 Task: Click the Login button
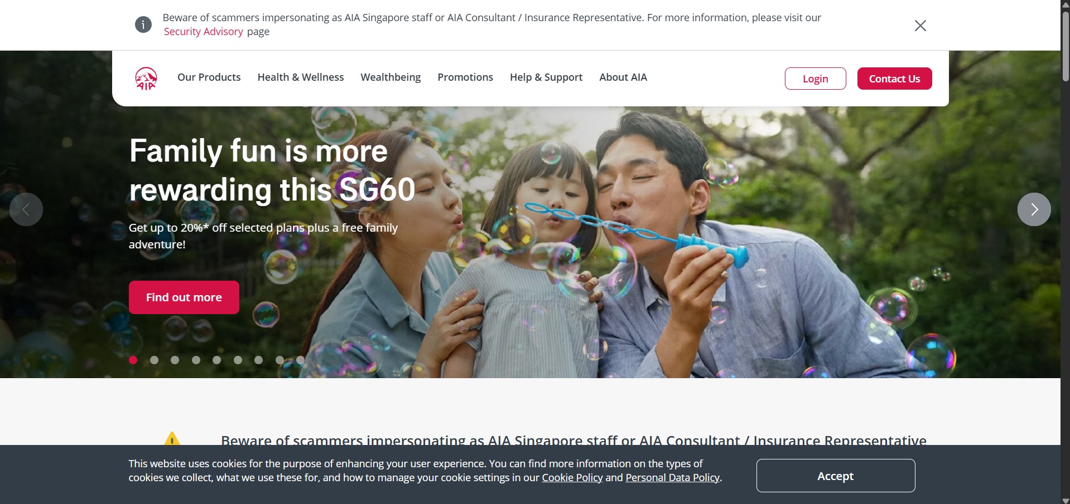(816, 79)
